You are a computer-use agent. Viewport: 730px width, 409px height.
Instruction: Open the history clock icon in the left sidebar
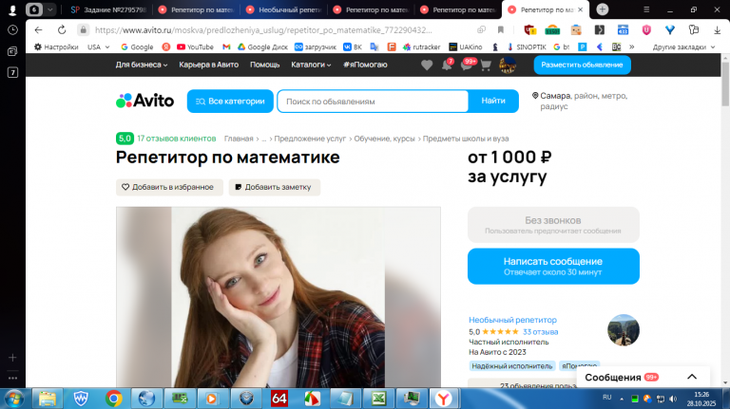(x=12, y=29)
